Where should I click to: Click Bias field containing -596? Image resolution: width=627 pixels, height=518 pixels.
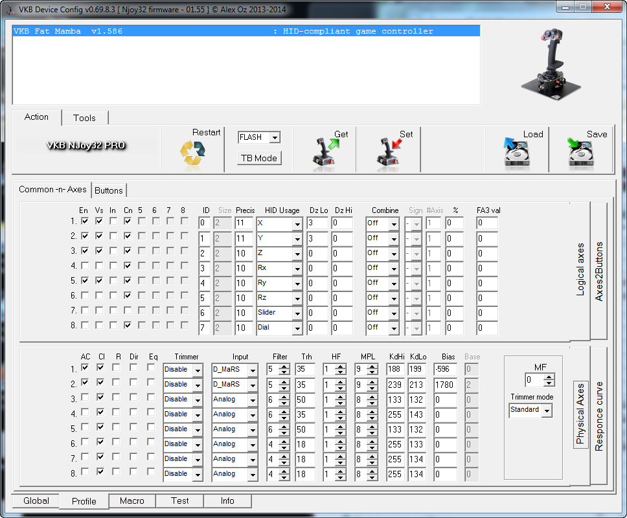[445, 369]
